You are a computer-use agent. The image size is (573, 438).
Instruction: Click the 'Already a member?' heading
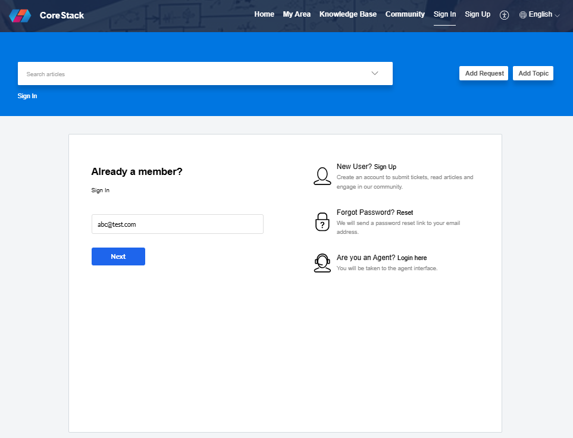pos(137,171)
